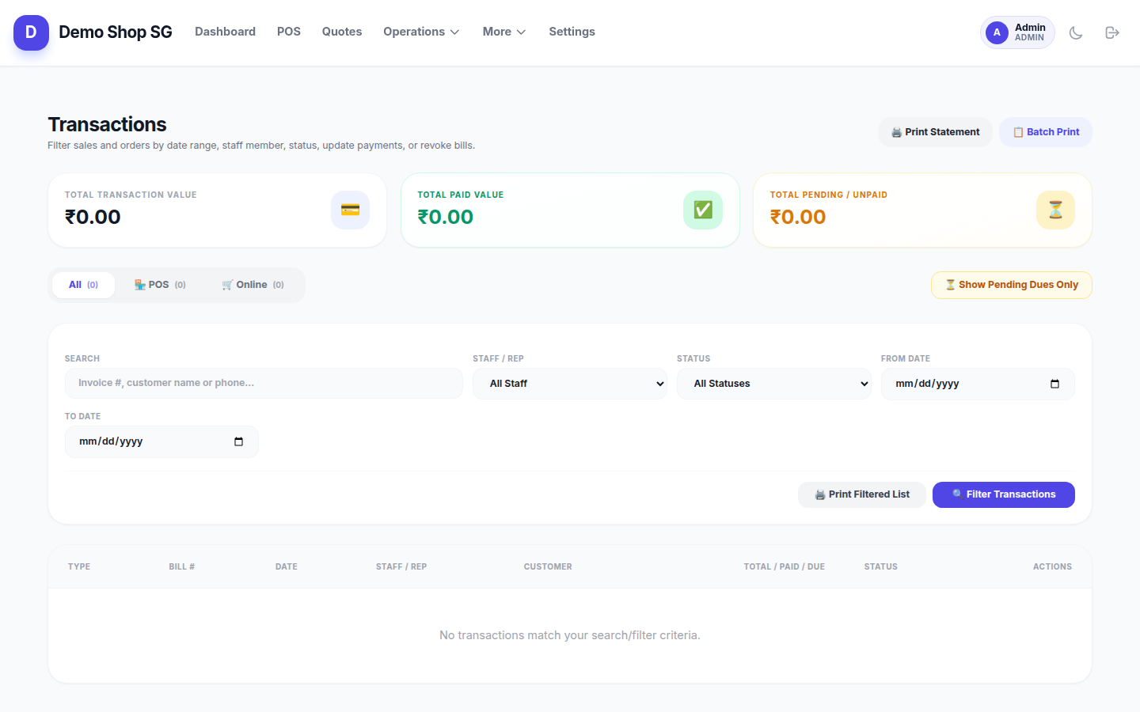The image size is (1140, 712).
Task: Click the To Date input field
Action: 161,441
